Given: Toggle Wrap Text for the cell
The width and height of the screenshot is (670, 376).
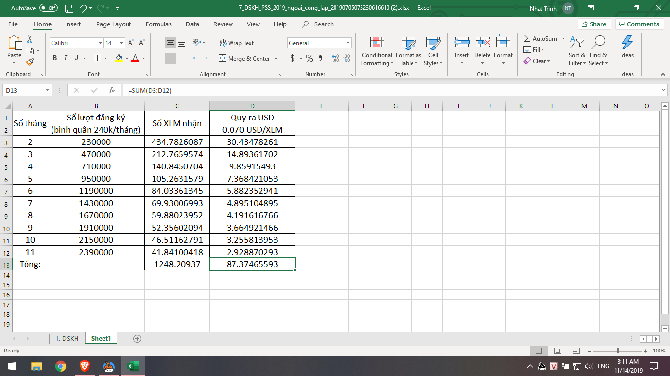Looking at the screenshot, I should [x=236, y=43].
